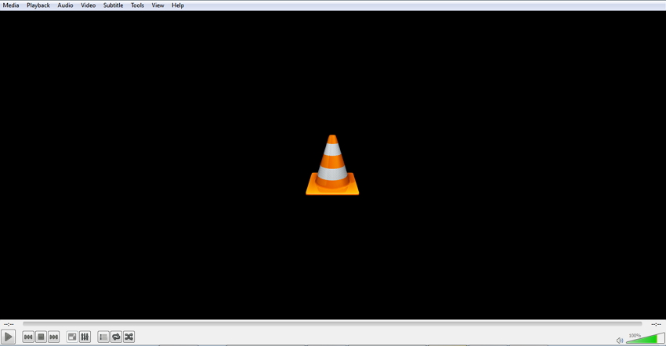Open the Video menu
Viewport: 666px width, 346px height.
click(89, 5)
